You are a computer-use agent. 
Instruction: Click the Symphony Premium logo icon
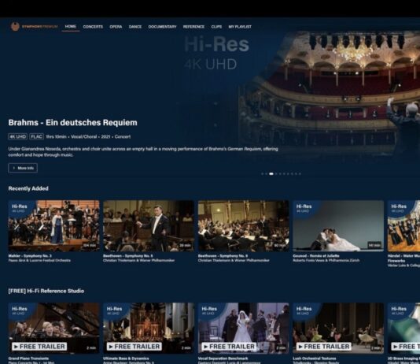15,27
